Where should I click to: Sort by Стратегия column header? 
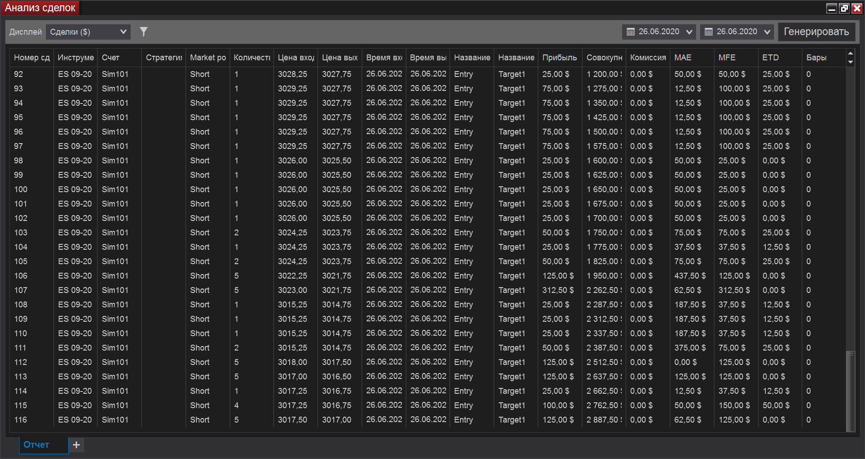click(x=164, y=58)
